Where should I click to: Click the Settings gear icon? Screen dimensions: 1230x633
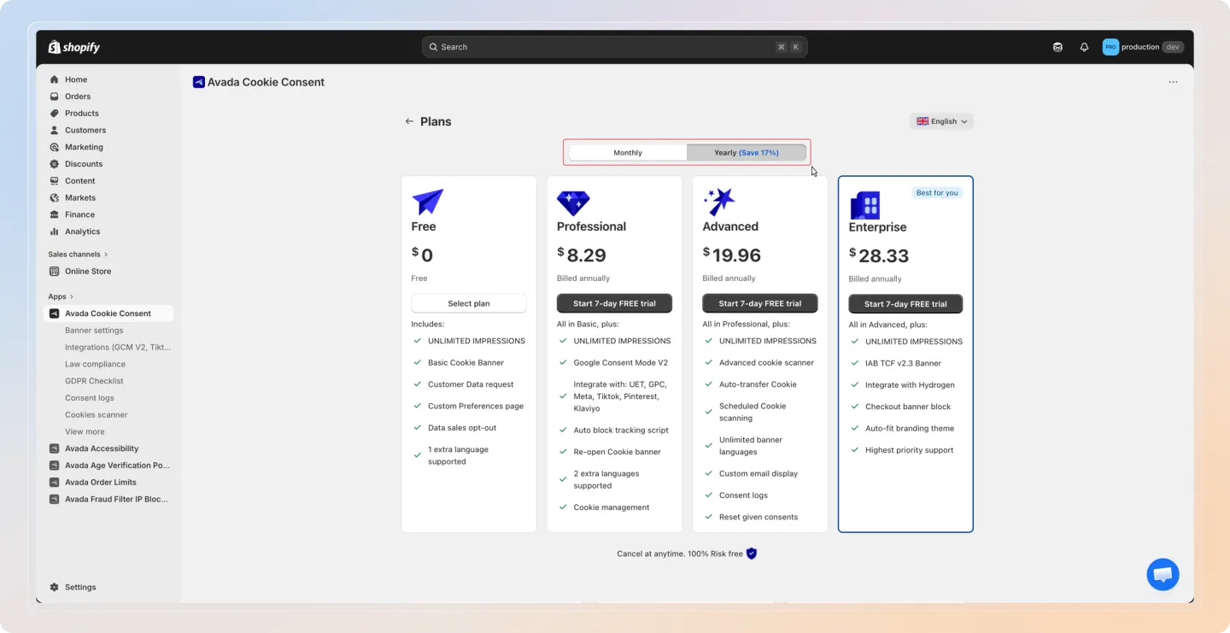pos(55,588)
